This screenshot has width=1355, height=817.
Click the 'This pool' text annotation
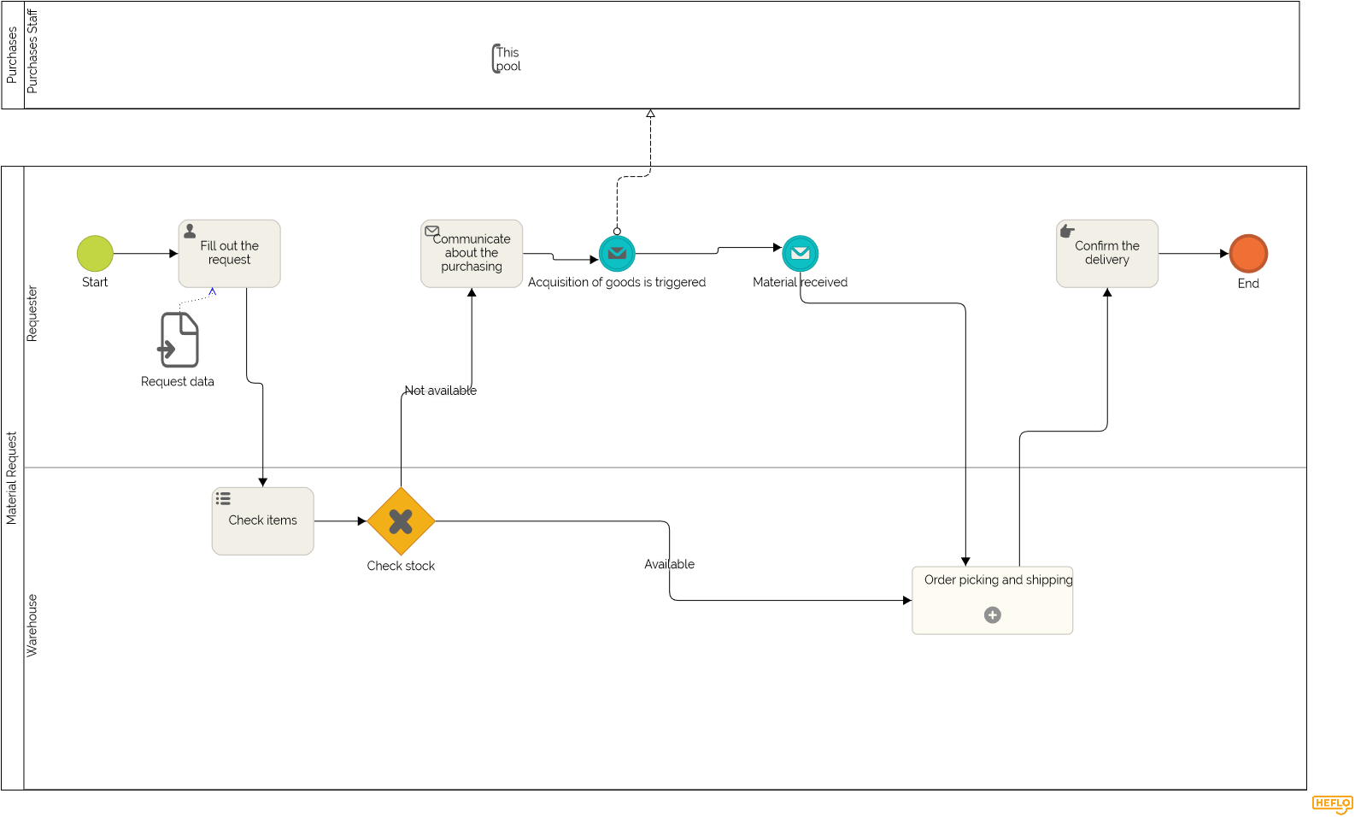click(x=507, y=59)
